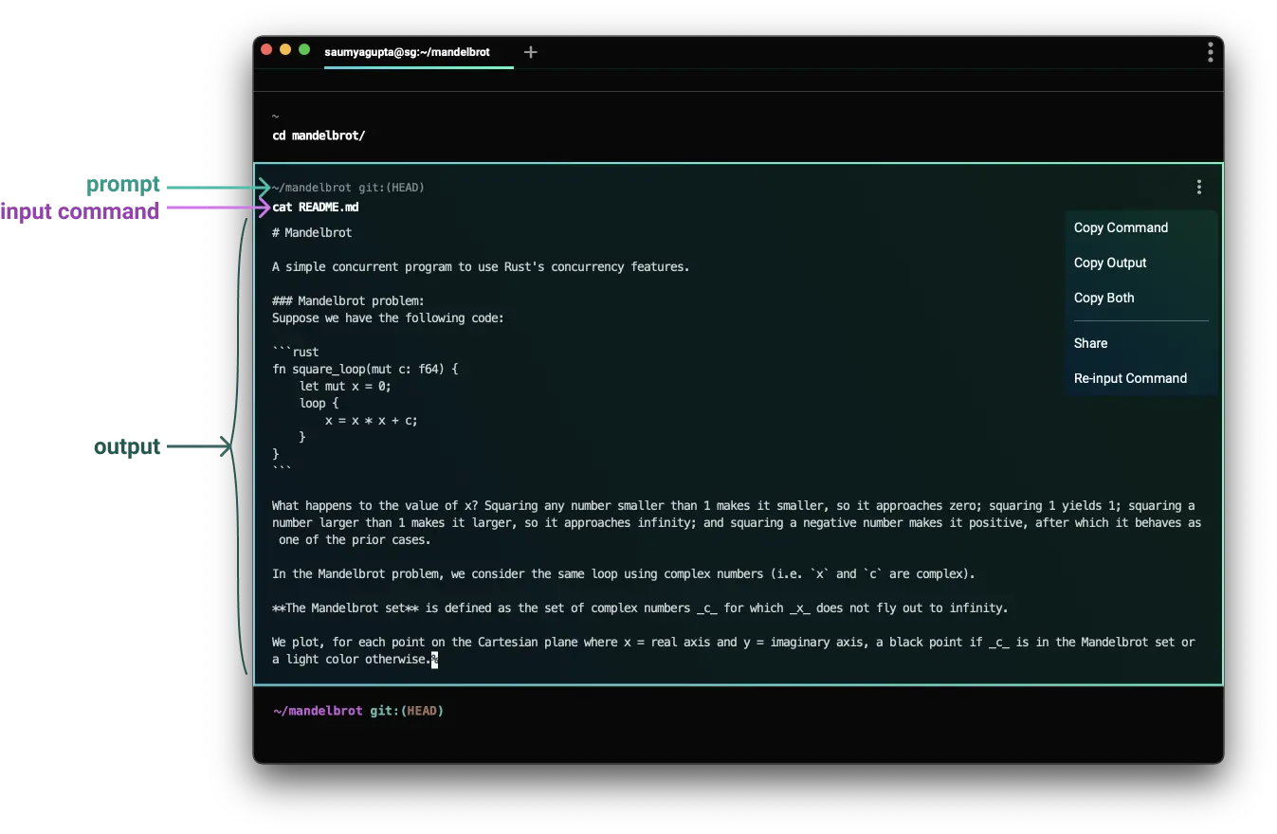Click the red close window button
The image size is (1277, 834).
coord(266,49)
